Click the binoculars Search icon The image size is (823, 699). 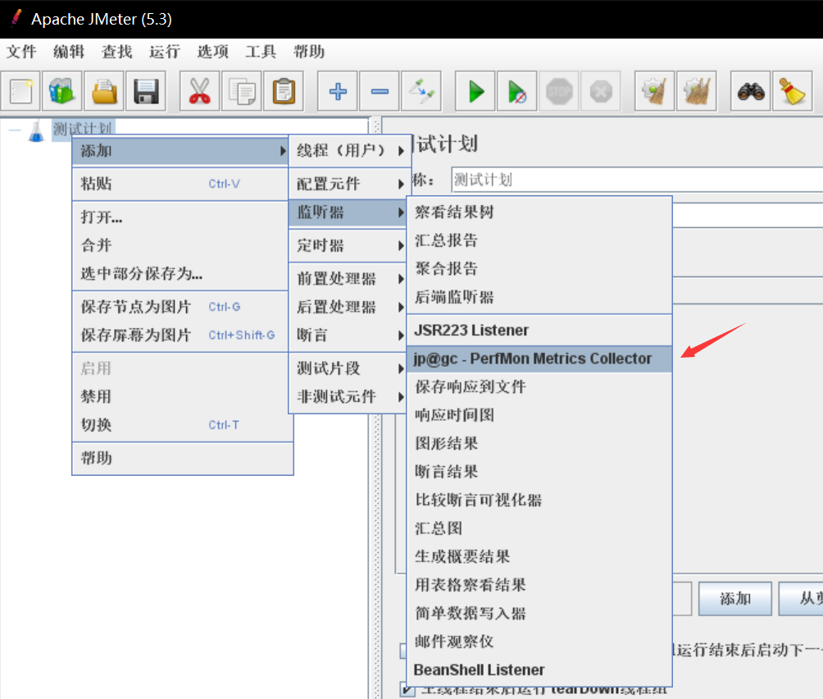tap(751, 90)
